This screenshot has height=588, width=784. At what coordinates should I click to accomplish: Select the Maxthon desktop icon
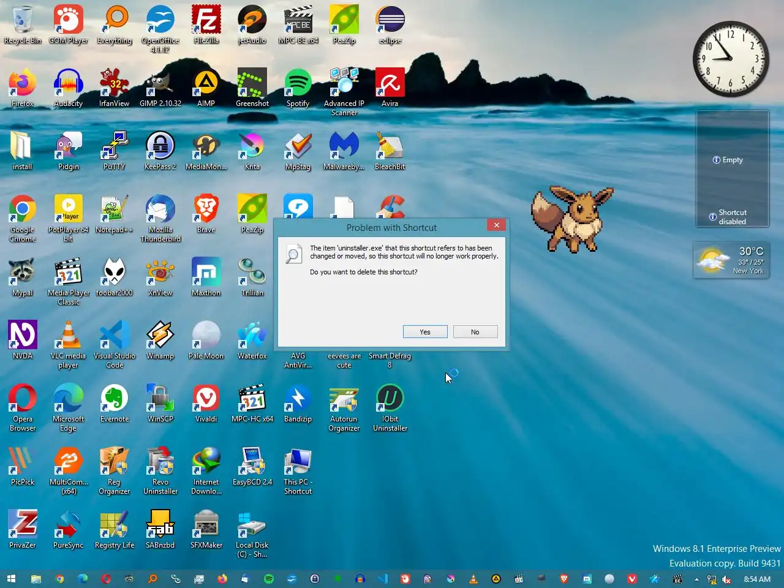[x=206, y=277]
